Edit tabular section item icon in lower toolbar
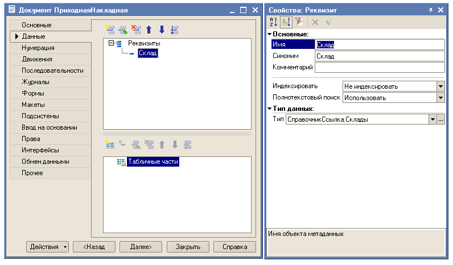This screenshot has height=265, width=453. pyautogui.click(x=136, y=144)
